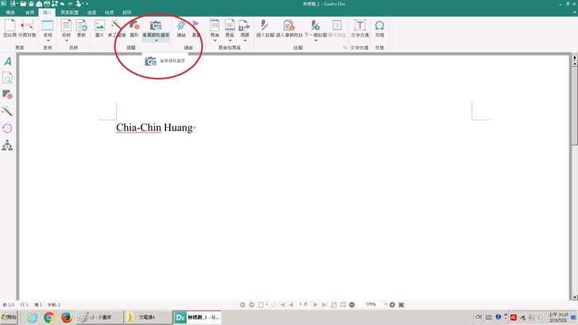
Task: Click the vertical scrollbar down arrow
Action: [574, 297]
